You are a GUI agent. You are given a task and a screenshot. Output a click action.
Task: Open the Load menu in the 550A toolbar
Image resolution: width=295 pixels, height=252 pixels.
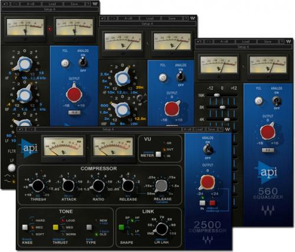[x=52, y=4]
